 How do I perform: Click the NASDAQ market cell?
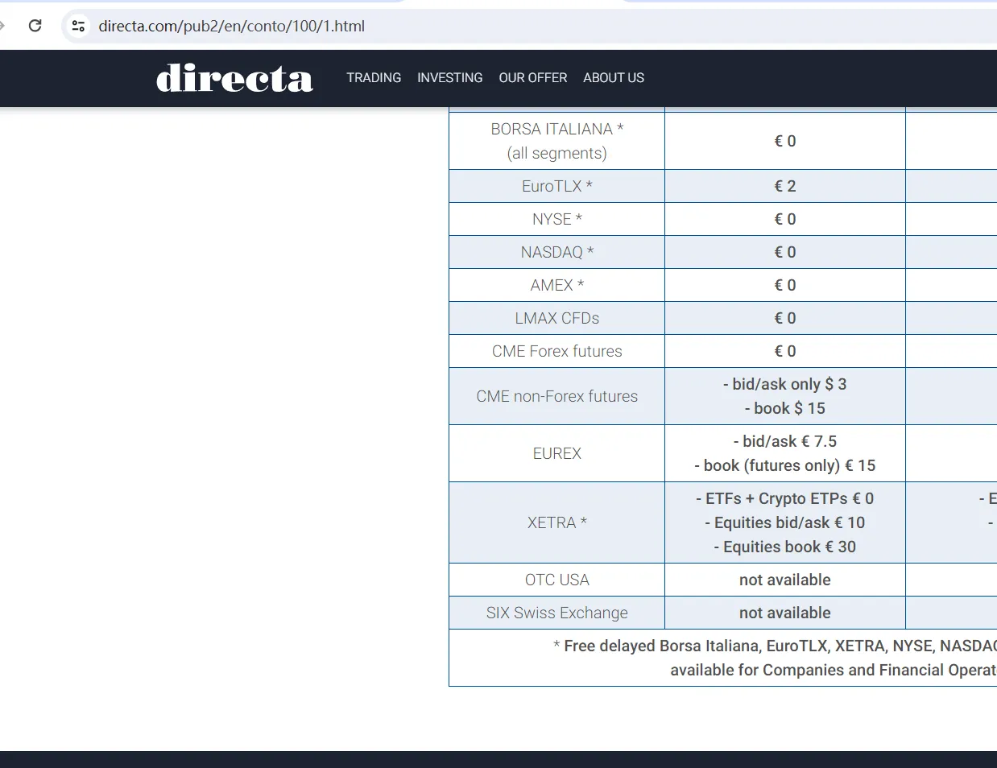[556, 252]
